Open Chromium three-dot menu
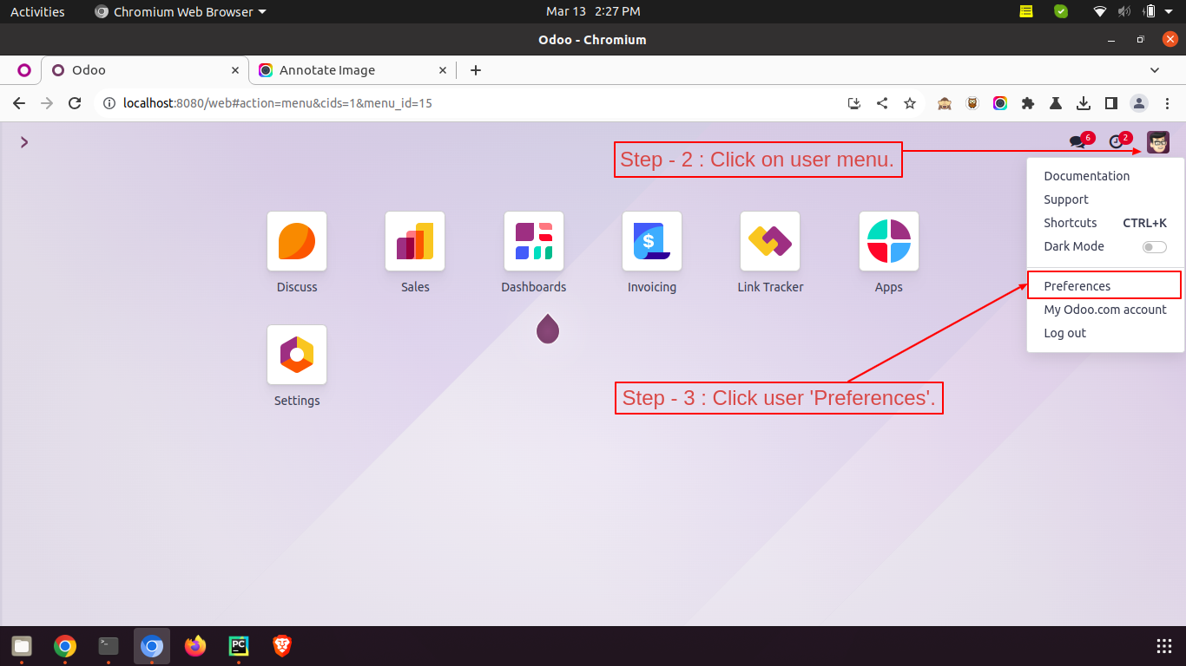Image resolution: width=1186 pixels, height=666 pixels. pos(1166,103)
